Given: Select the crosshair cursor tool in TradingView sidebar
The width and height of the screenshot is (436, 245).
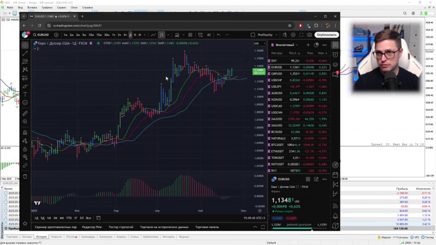Looking at the screenshot, I should click(25, 45).
